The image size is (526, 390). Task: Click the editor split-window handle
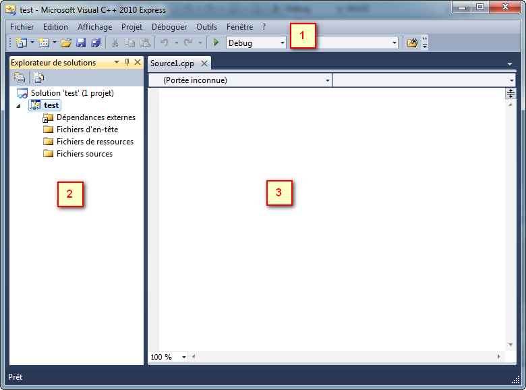point(510,93)
